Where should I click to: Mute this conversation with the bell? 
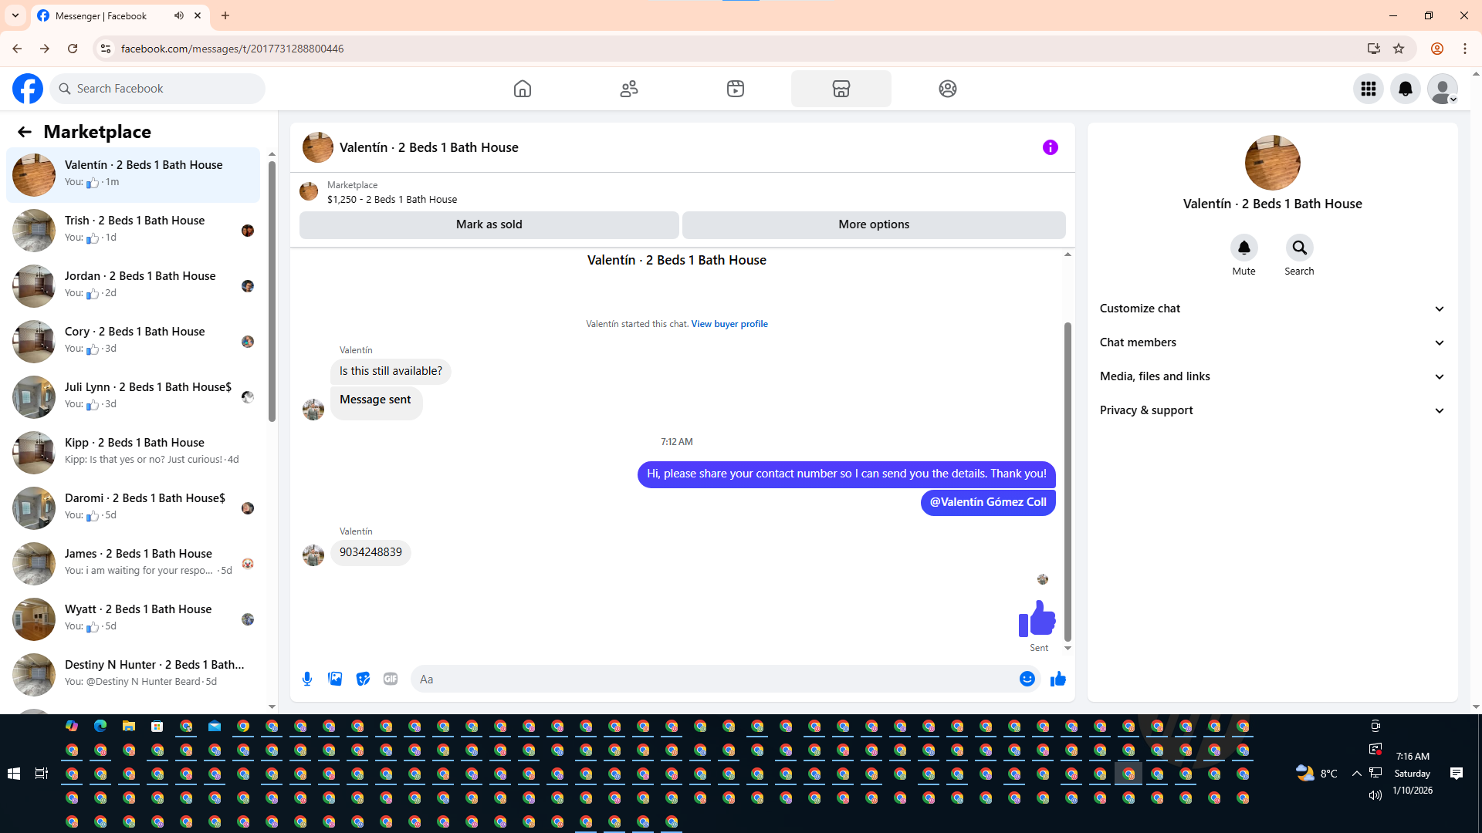tap(1243, 248)
